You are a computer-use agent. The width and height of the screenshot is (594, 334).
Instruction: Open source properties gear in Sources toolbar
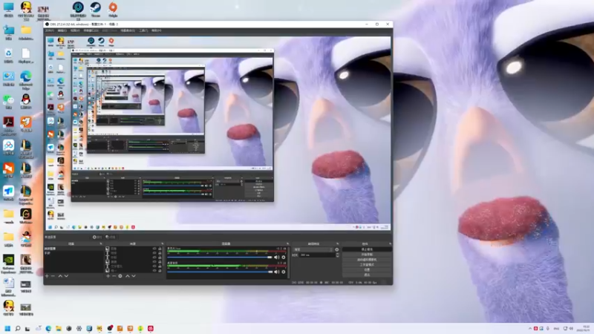coord(120,276)
